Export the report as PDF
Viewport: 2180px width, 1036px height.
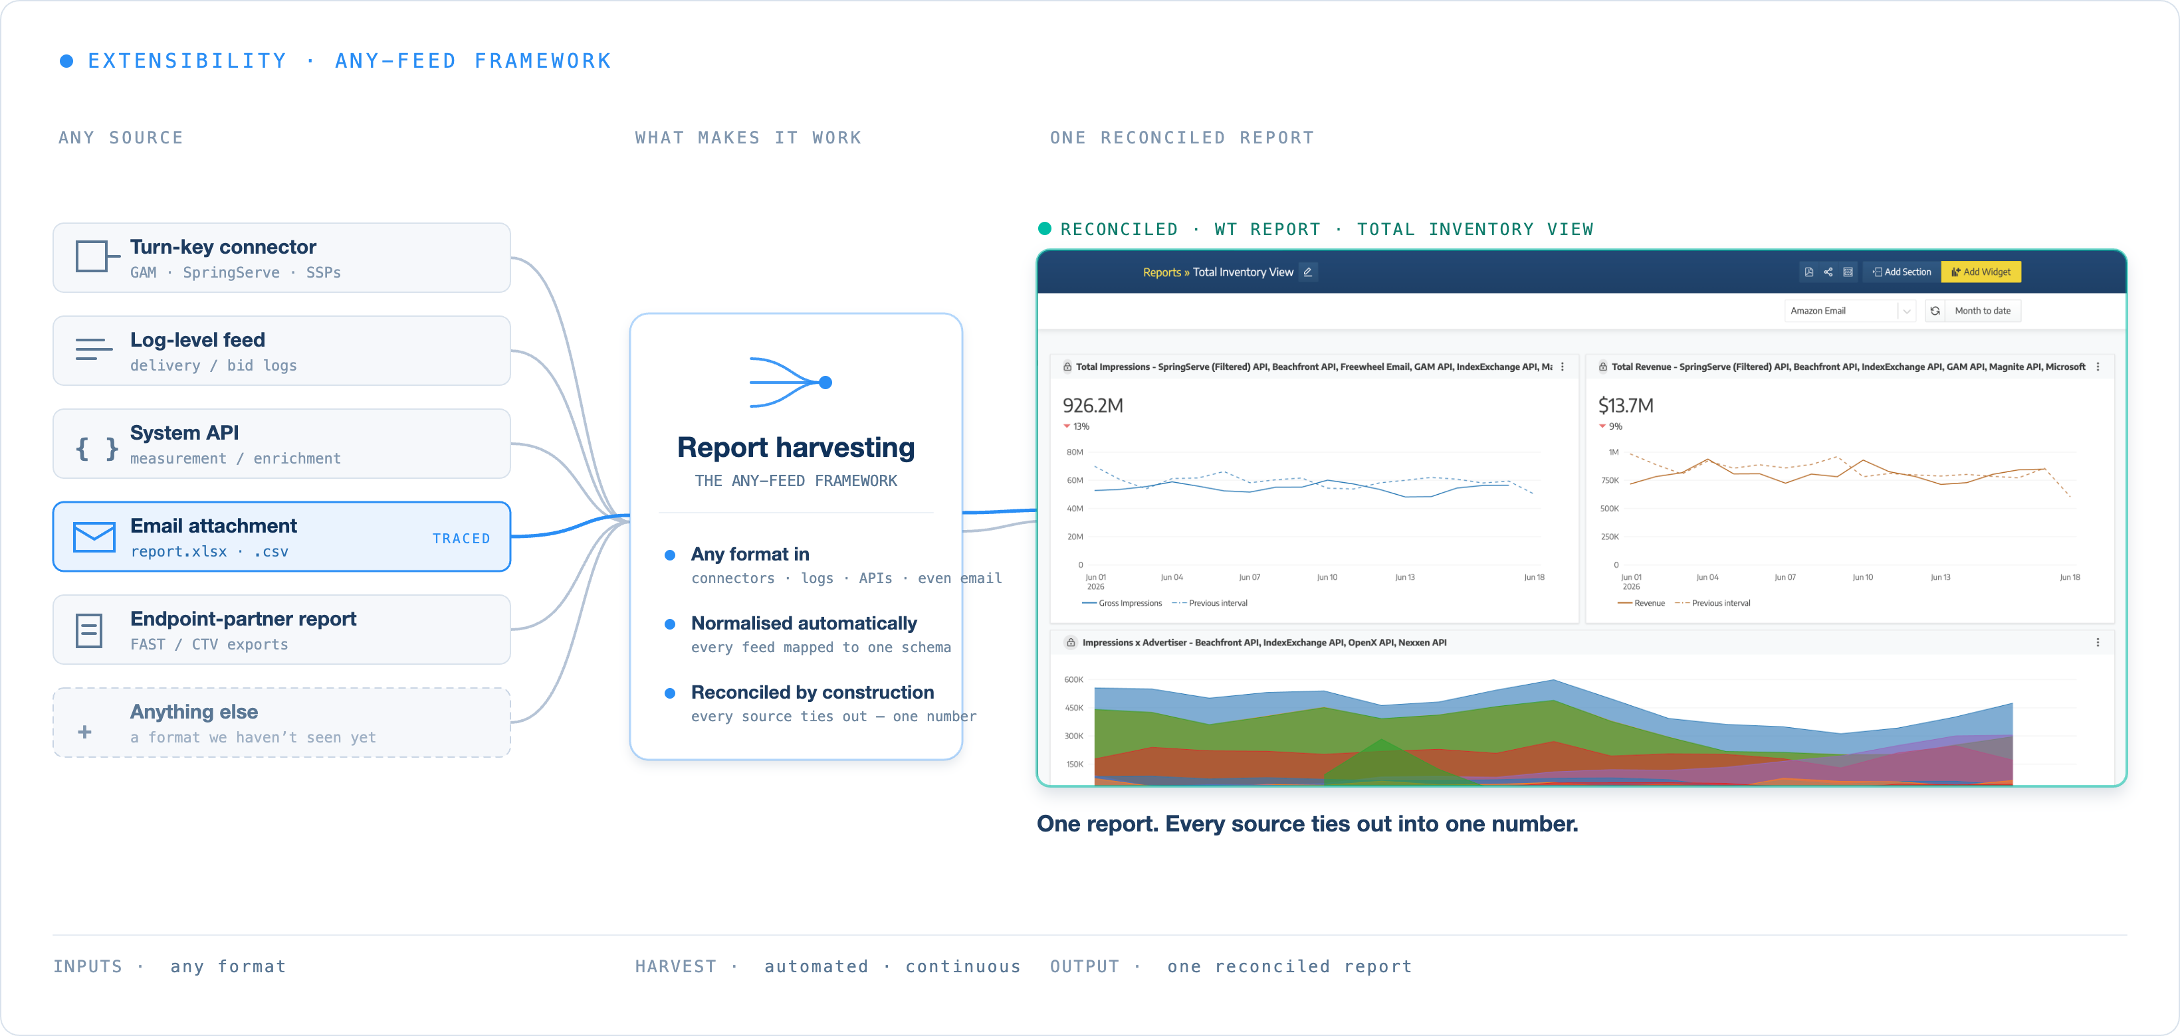point(1808,272)
